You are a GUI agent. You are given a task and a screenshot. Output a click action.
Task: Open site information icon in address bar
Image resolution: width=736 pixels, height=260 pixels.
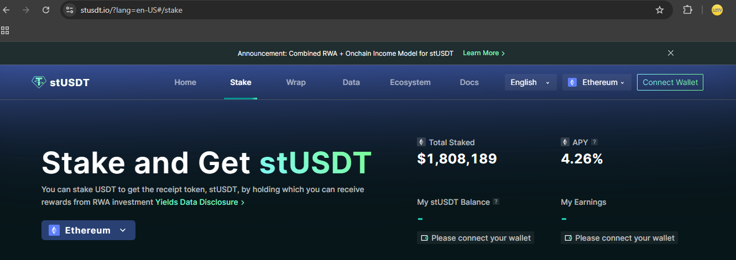(70, 10)
